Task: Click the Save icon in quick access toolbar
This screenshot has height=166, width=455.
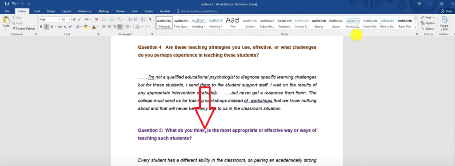Action: 7,4
